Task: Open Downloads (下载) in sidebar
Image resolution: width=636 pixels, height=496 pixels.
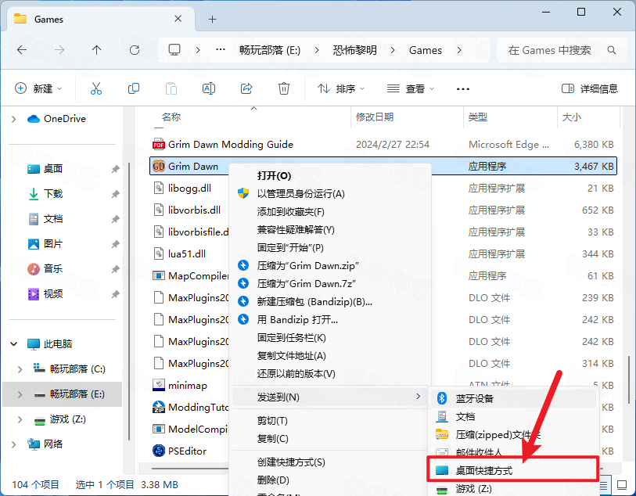Action: (x=53, y=194)
